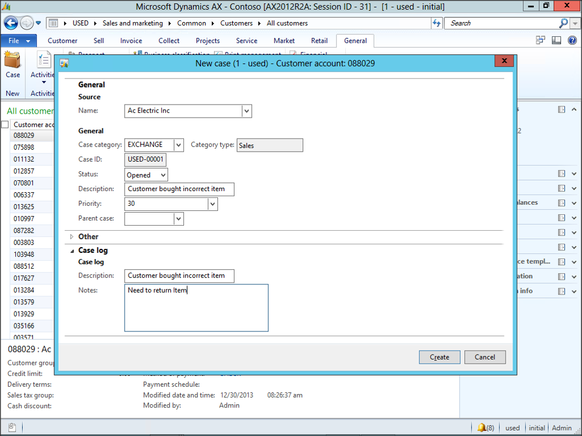This screenshot has height=436, width=582.
Task: Switch to the General ribbon tab
Action: [355, 40]
